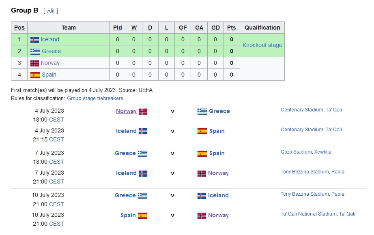This screenshot has height=235, width=374.
Task: Open underlined Norway link in first fixture
Action: [x=126, y=111]
